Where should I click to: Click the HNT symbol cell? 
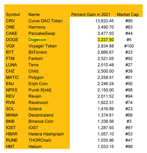[x=10, y=146]
